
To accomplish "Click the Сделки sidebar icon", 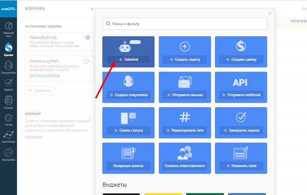I will [x=8, y=49].
